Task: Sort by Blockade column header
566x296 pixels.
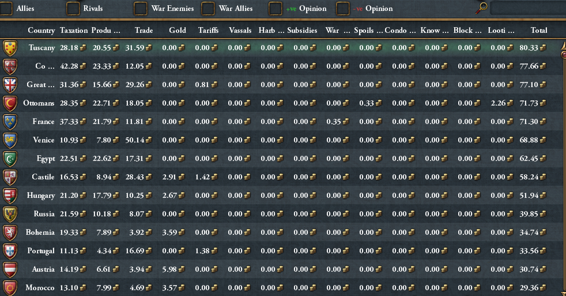Action: [467, 31]
